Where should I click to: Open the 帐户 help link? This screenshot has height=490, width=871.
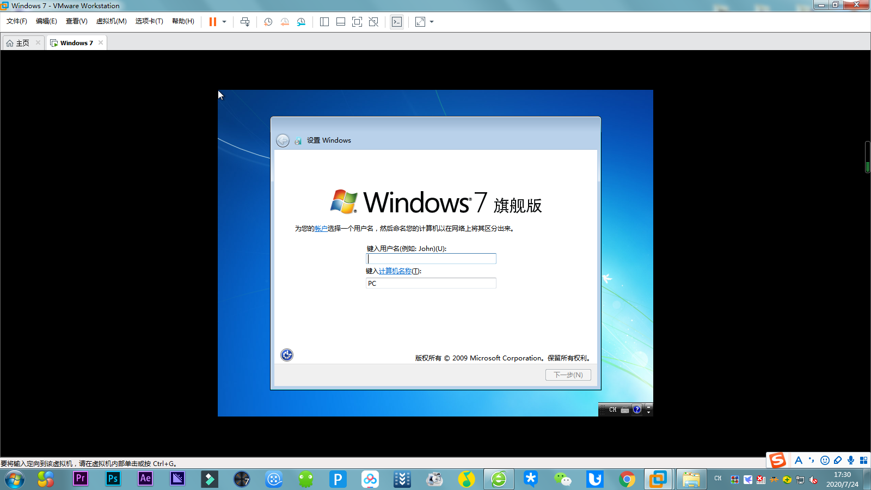[321, 229]
